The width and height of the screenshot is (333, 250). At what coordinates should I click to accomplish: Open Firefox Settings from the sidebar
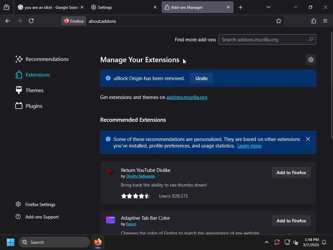point(35,204)
